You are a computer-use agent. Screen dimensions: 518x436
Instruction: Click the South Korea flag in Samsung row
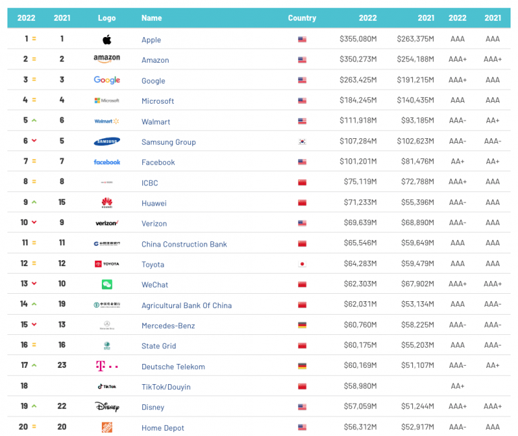[302, 142]
